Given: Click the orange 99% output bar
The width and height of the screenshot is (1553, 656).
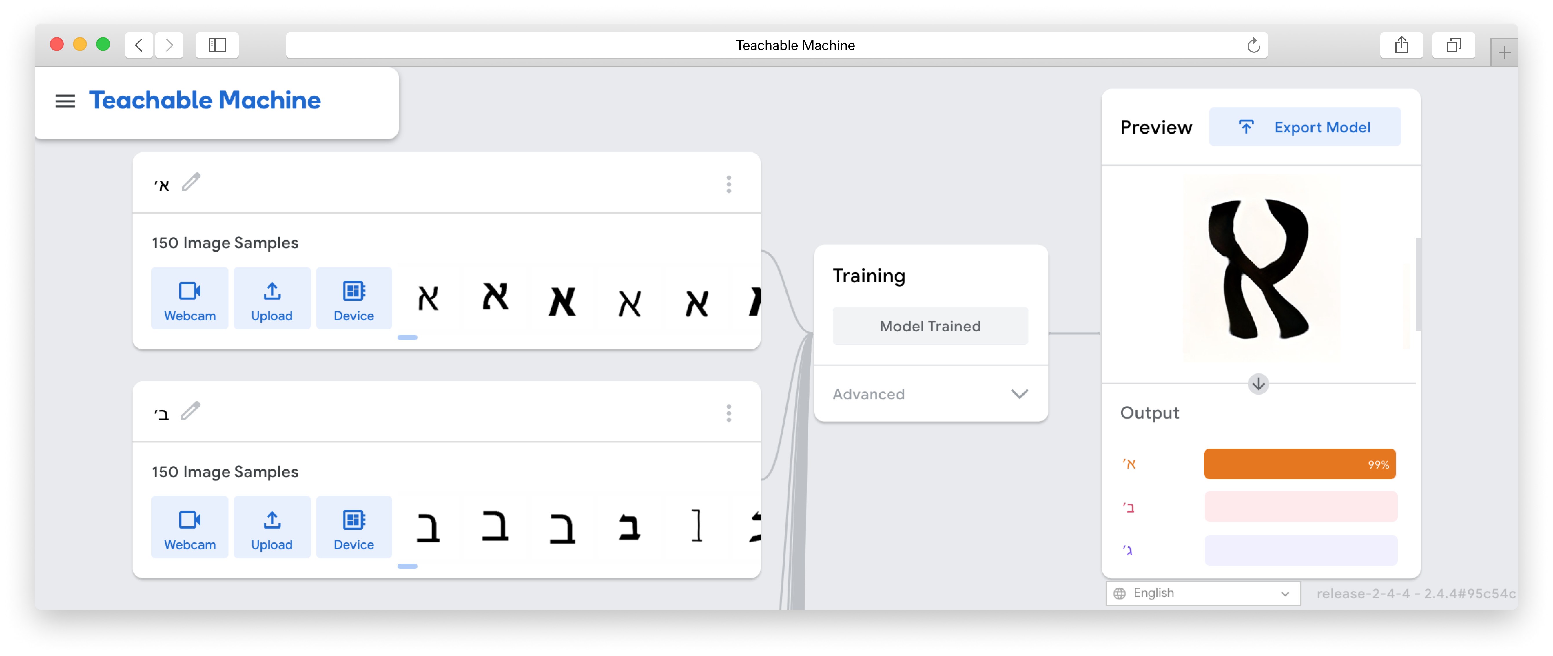Looking at the screenshot, I should [1299, 464].
